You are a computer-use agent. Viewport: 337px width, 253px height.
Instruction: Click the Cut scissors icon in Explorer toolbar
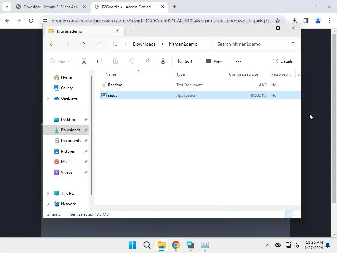pos(84,61)
